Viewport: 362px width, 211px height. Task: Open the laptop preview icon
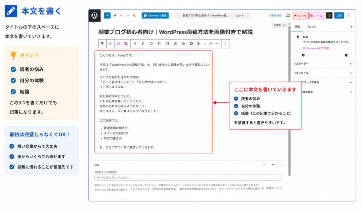point(288,16)
